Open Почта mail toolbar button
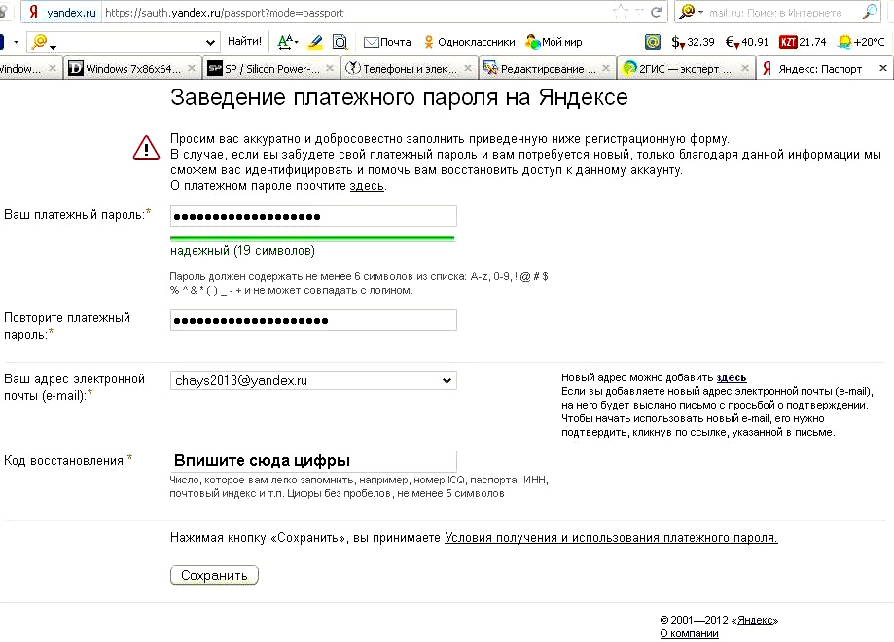 [x=387, y=42]
